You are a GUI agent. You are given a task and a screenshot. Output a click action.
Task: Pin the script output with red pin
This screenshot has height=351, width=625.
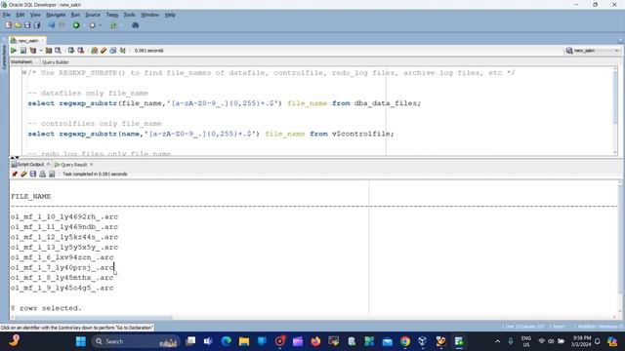pos(15,174)
